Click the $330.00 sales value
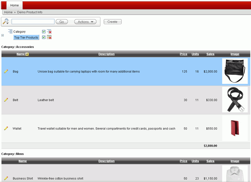 point(212,100)
